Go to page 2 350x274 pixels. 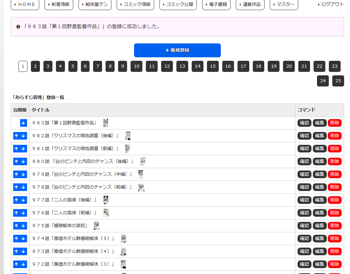point(35,66)
